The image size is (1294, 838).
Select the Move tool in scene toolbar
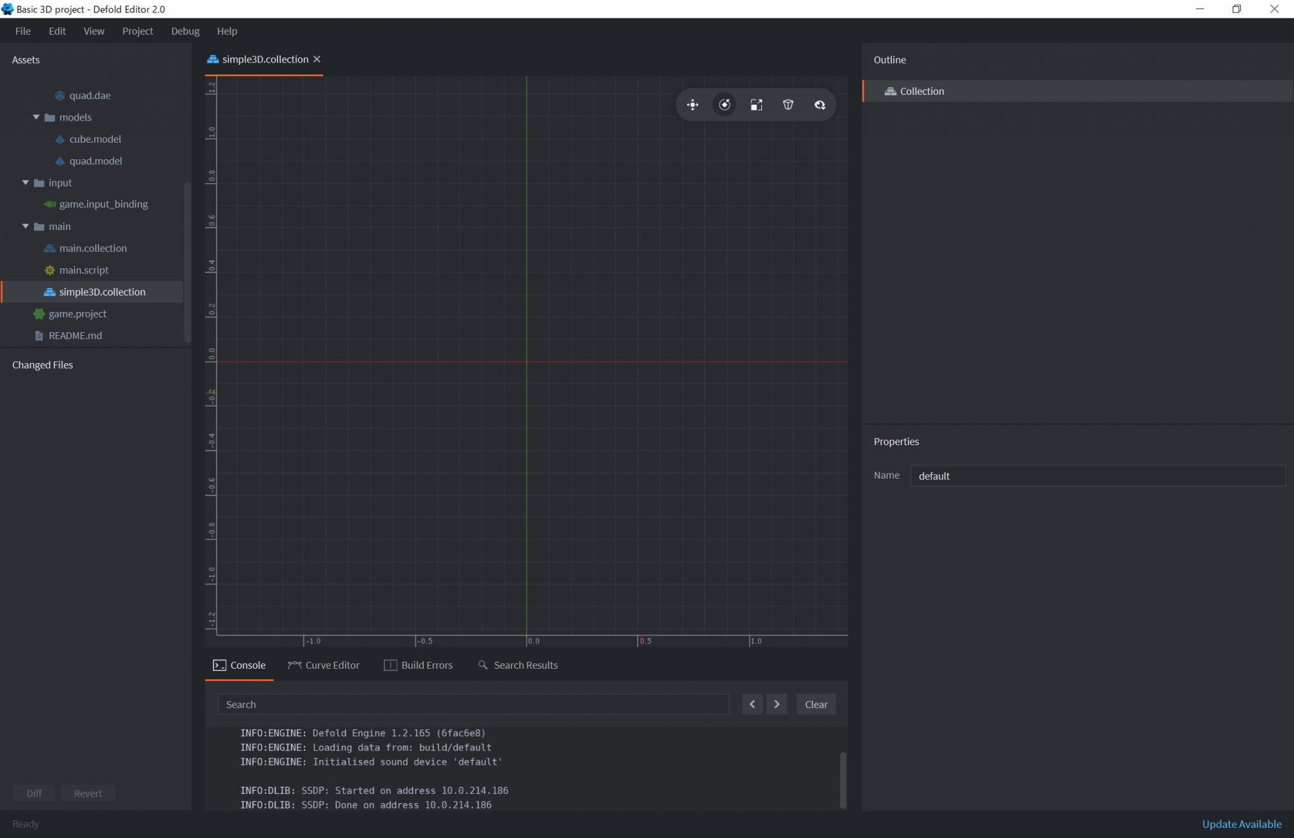click(692, 105)
